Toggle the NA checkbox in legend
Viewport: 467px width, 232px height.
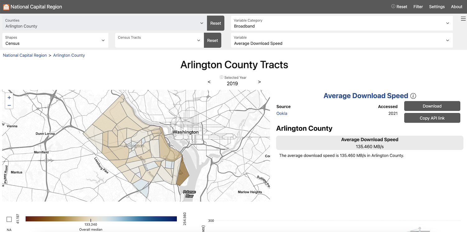tap(9, 219)
